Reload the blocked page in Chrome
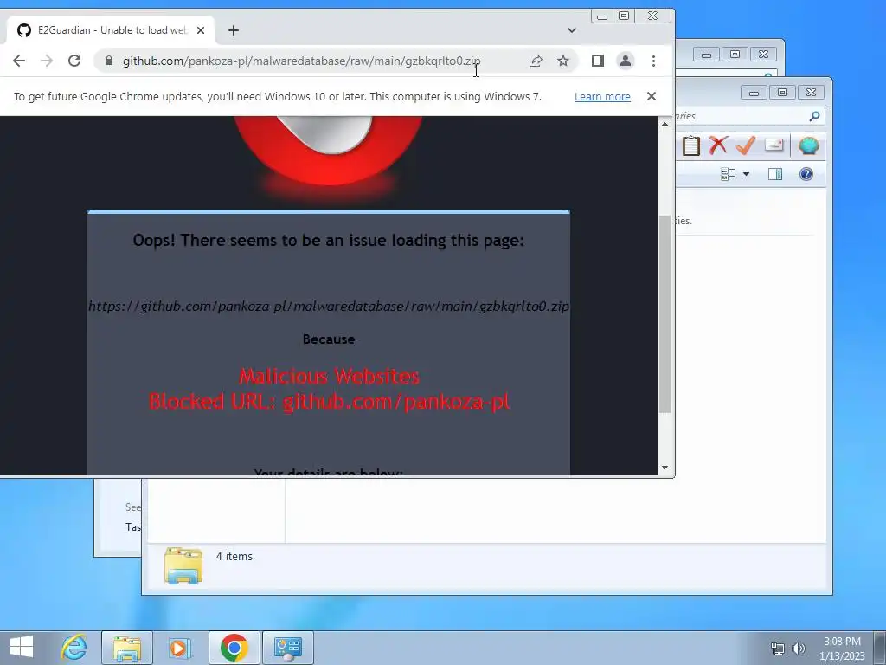The height and width of the screenshot is (665, 886). pos(74,61)
